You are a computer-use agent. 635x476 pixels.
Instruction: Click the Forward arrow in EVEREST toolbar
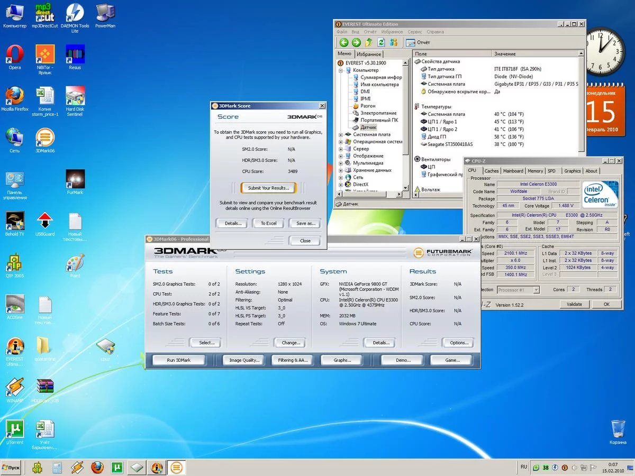pos(356,42)
